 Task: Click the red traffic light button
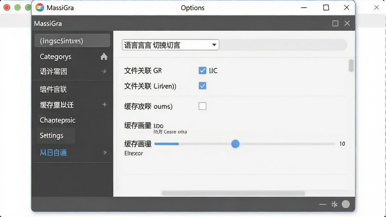[7, 8]
